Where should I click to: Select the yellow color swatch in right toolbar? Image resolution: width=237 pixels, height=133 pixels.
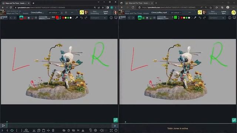click(x=184, y=18)
